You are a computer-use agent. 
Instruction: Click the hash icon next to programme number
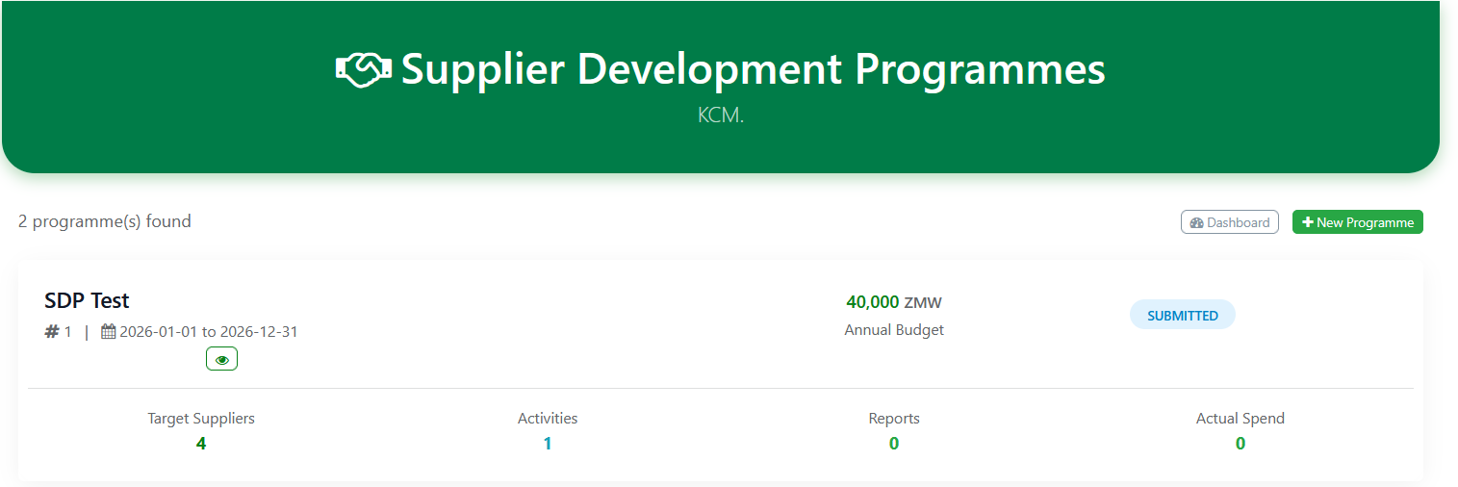pyautogui.click(x=52, y=332)
